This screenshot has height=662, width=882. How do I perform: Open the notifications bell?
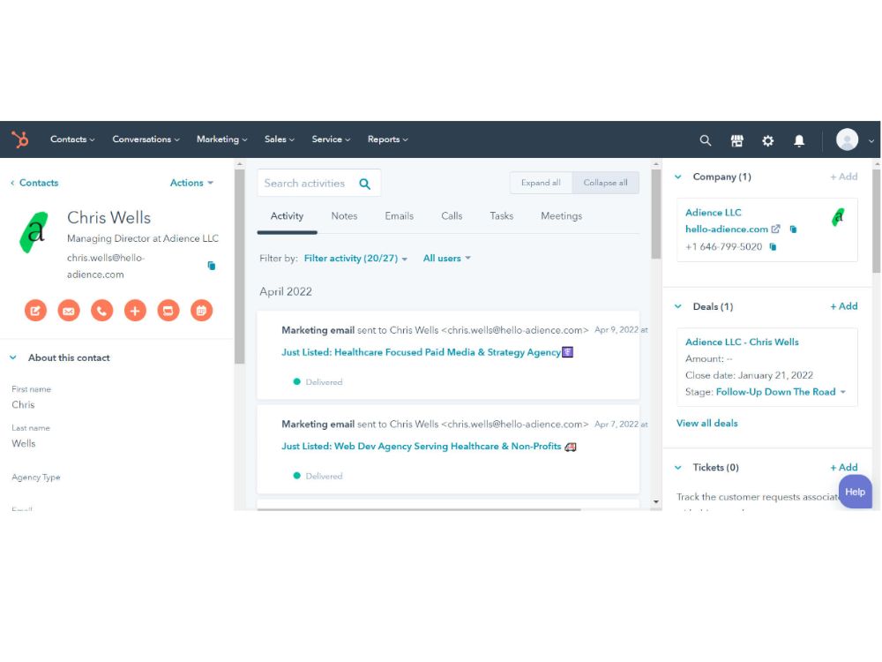tap(799, 140)
